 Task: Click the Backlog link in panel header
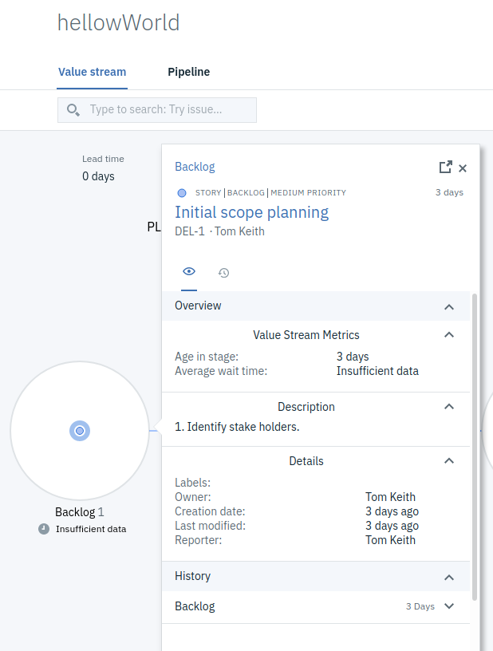[195, 167]
